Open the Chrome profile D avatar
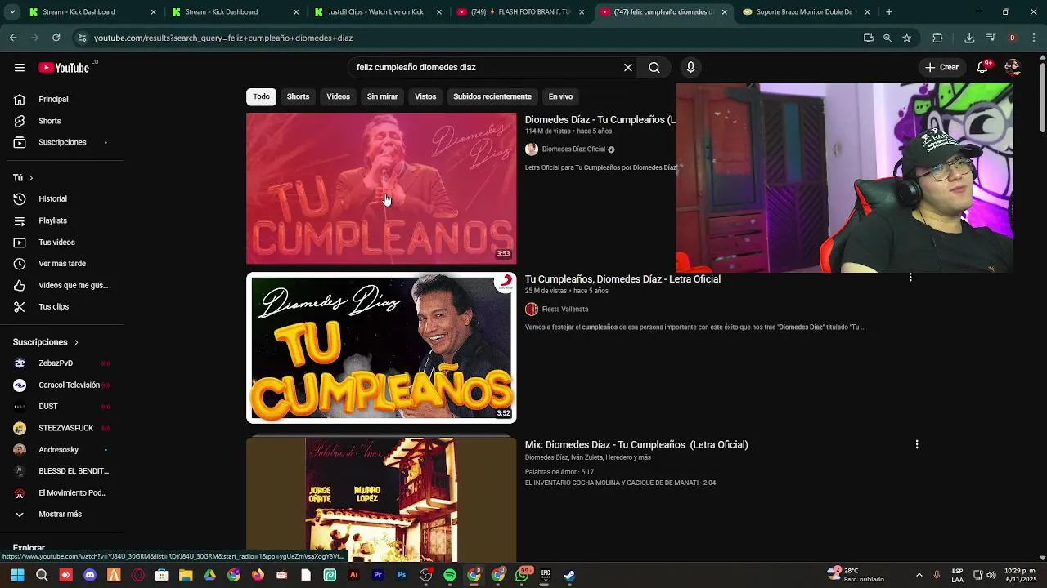Image resolution: width=1047 pixels, height=588 pixels. (x=1013, y=38)
